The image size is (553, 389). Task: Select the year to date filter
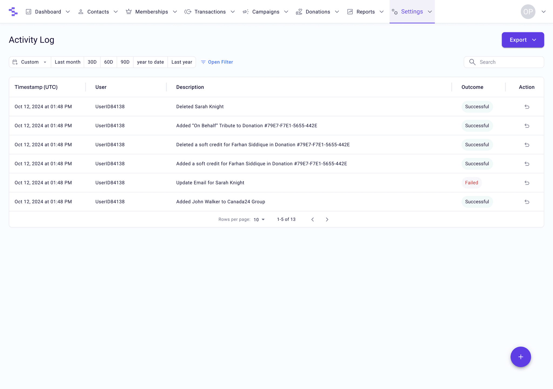click(x=150, y=62)
